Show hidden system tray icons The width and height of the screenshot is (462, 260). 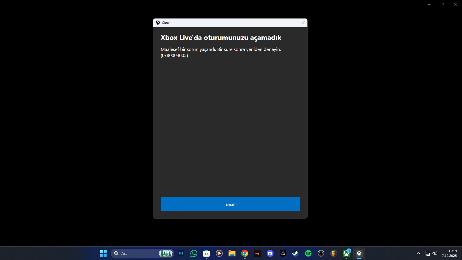click(418, 253)
